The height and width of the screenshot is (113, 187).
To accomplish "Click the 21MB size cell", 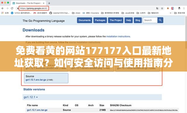I will (x=103, y=110).
